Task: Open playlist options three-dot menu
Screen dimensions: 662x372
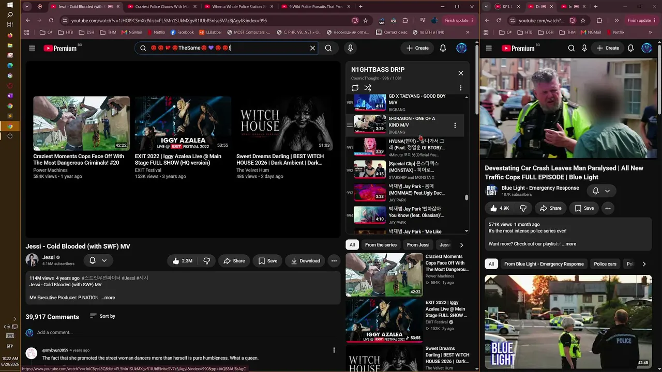Action: (x=461, y=88)
